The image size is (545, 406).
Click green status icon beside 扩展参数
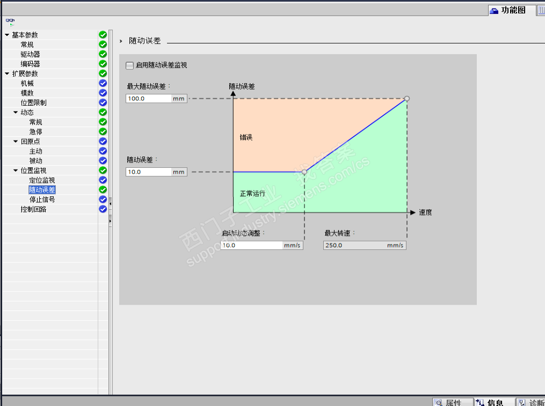click(103, 73)
